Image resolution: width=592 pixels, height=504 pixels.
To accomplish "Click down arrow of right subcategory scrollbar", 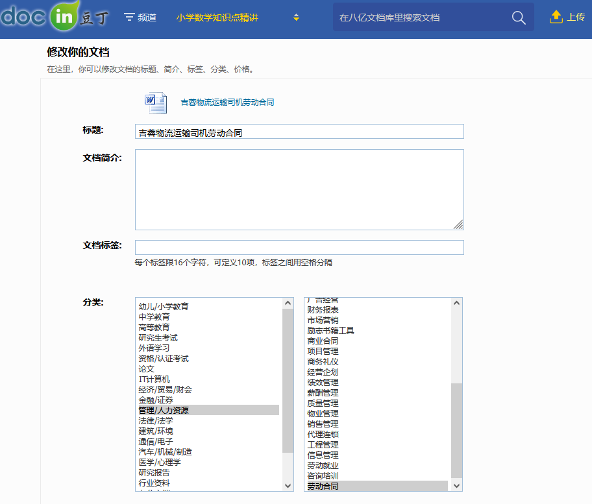I will [457, 486].
